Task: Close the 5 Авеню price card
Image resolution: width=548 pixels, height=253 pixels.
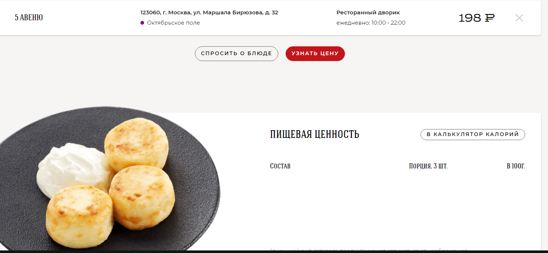Action: pyautogui.click(x=519, y=18)
